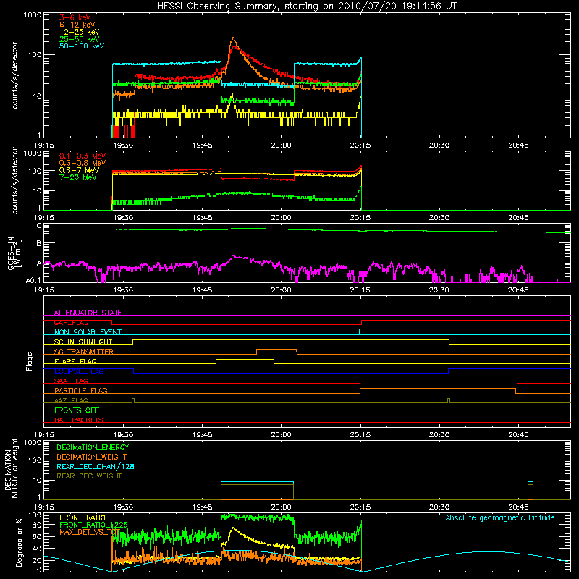
Task: Select the orange 6-12 keV legend label
Action: click(x=77, y=25)
